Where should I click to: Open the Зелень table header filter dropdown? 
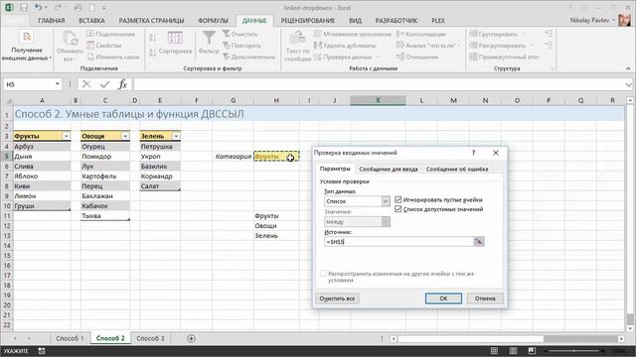pyautogui.click(x=176, y=136)
